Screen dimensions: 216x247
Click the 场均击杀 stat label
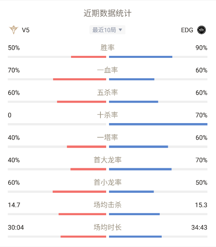coord(107,205)
